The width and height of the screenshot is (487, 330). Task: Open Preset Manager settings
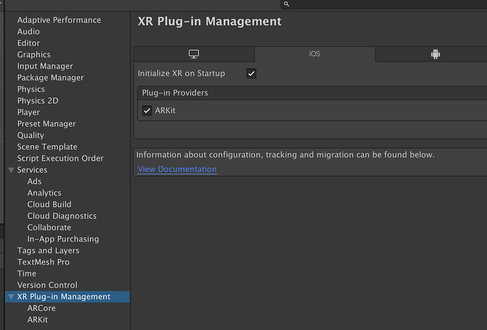pyautogui.click(x=47, y=123)
